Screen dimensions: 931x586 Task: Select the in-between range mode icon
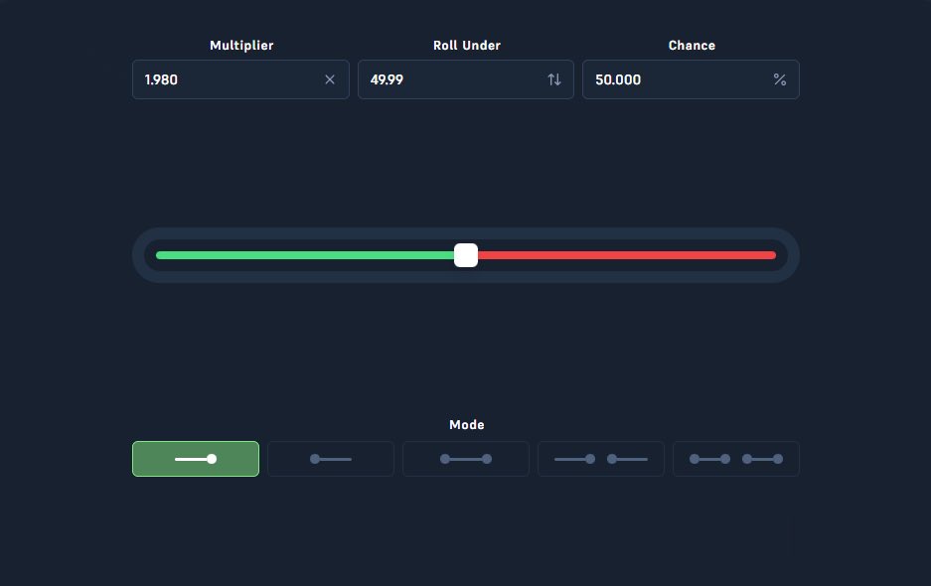coord(466,459)
